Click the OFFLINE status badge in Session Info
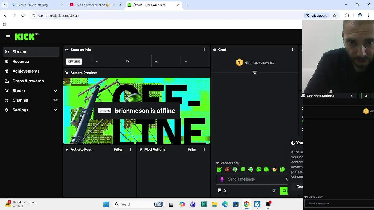374x210 pixels. pos(74,62)
